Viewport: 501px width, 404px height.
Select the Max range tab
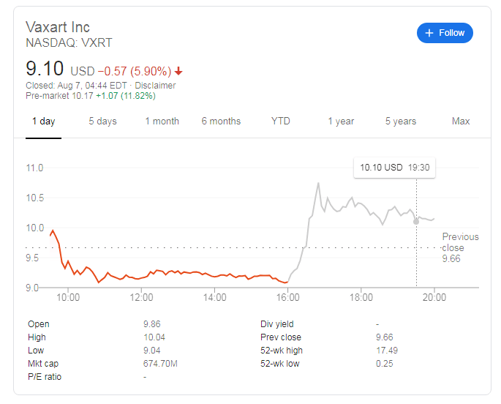(x=461, y=121)
